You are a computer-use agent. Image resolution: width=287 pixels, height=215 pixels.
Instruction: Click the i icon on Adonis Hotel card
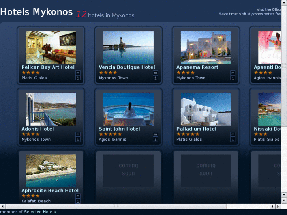78,140
